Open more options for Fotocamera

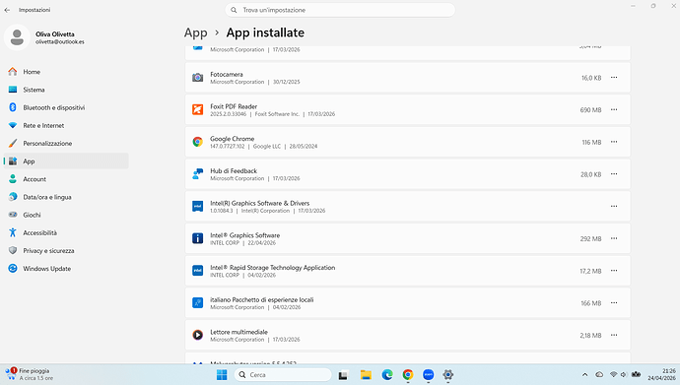point(614,78)
